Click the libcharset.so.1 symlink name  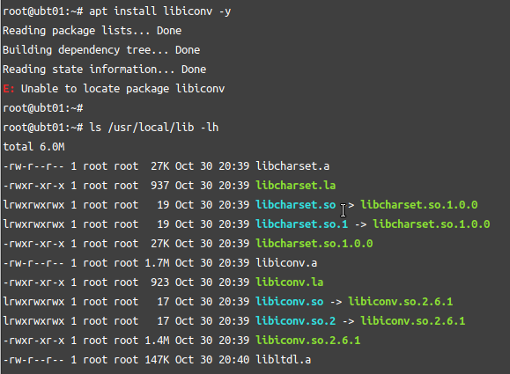pyautogui.click(x=302, y=224)
